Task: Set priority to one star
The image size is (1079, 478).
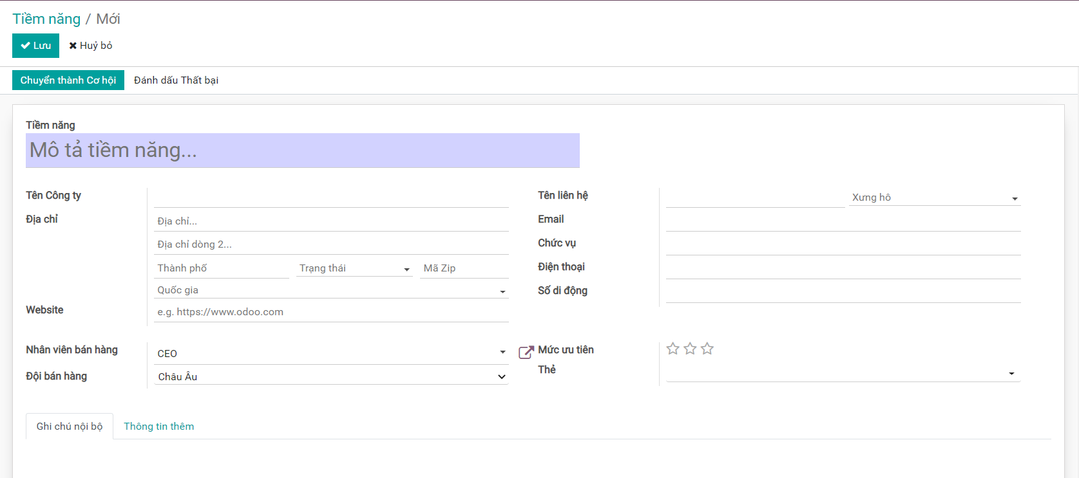Action: [673, 349]
